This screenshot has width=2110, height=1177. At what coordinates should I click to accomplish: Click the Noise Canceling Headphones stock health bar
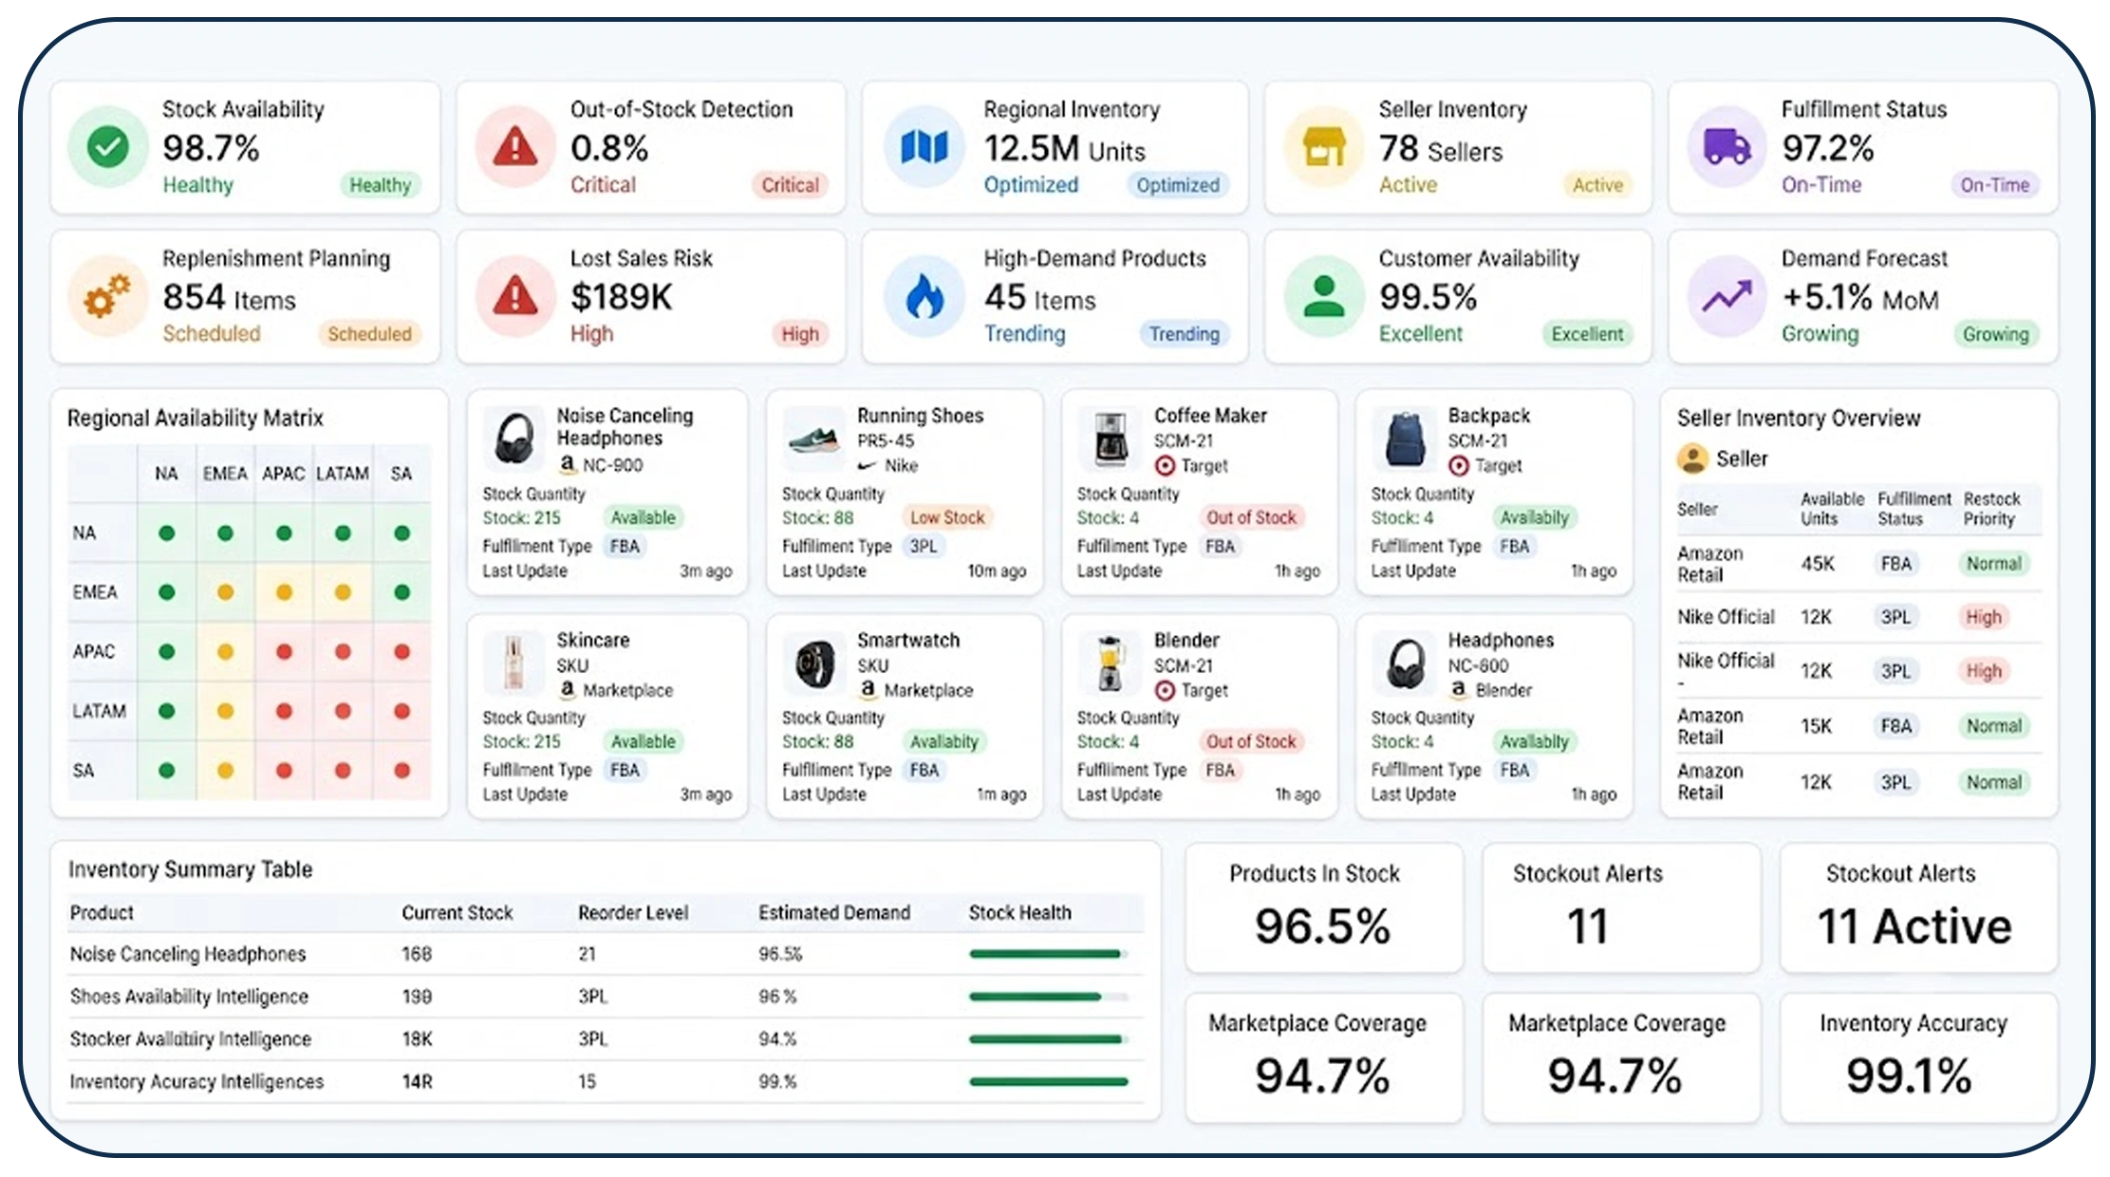1049,954
